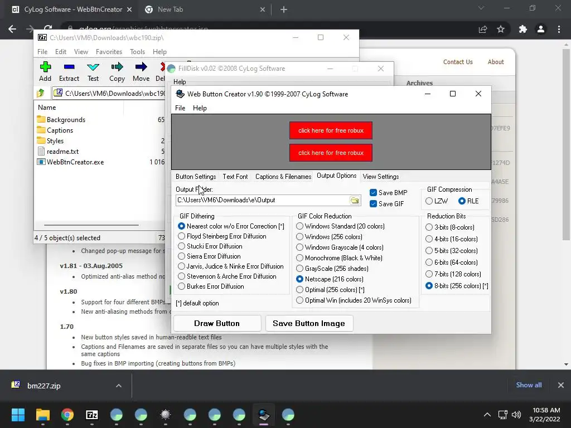This screenshot has height=428, width=571.
Task: Click the Move icon in 7-Zip toolbar
Action: 141,67
